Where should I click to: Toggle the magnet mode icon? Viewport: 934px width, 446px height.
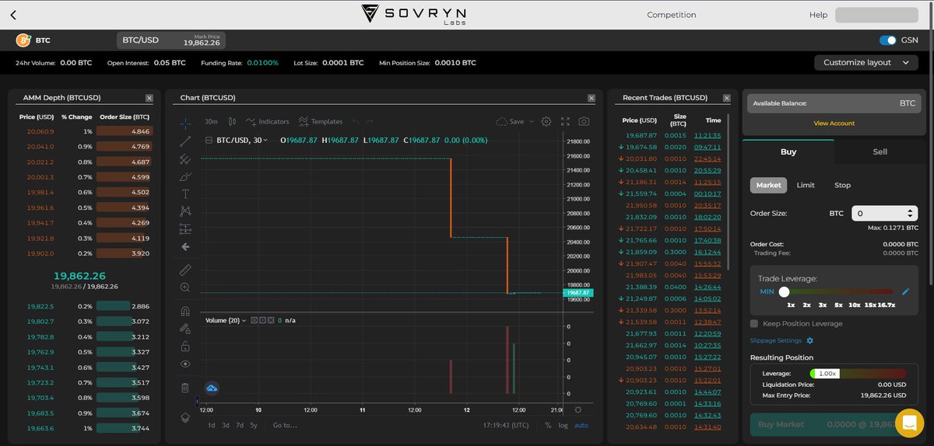185,311
